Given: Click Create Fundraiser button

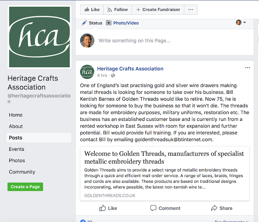Looking at the screenshot, I should click(x=158, y=10).
